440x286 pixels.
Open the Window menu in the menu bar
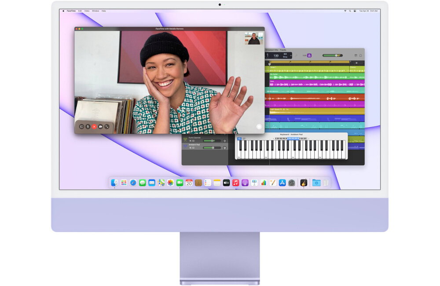coord(95,11)
